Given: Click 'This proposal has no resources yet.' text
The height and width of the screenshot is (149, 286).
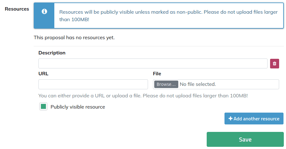Looking at the screenshot, I should 74,38.
